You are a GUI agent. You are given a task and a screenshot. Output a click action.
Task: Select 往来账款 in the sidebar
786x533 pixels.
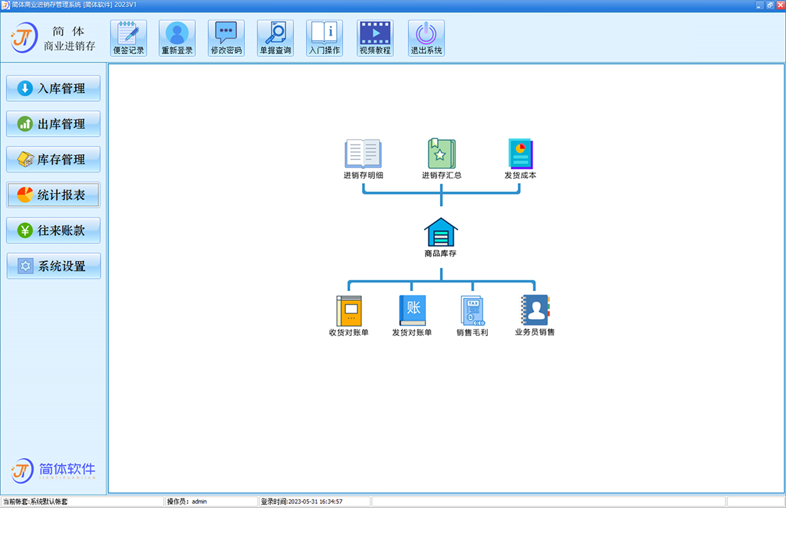pyautogui.click(x=53, y=231)
